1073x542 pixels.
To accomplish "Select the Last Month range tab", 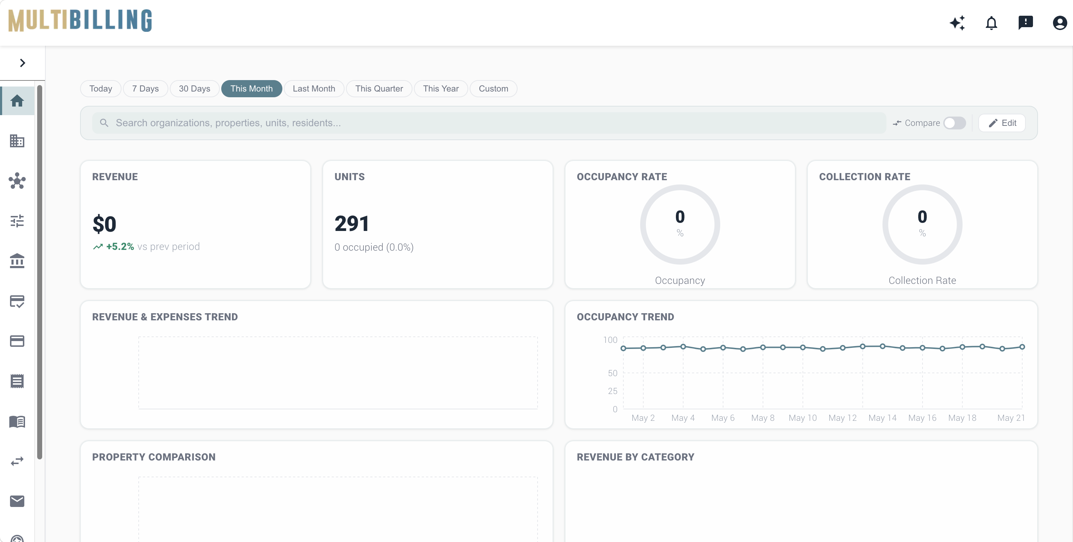I will pos(314,89).
